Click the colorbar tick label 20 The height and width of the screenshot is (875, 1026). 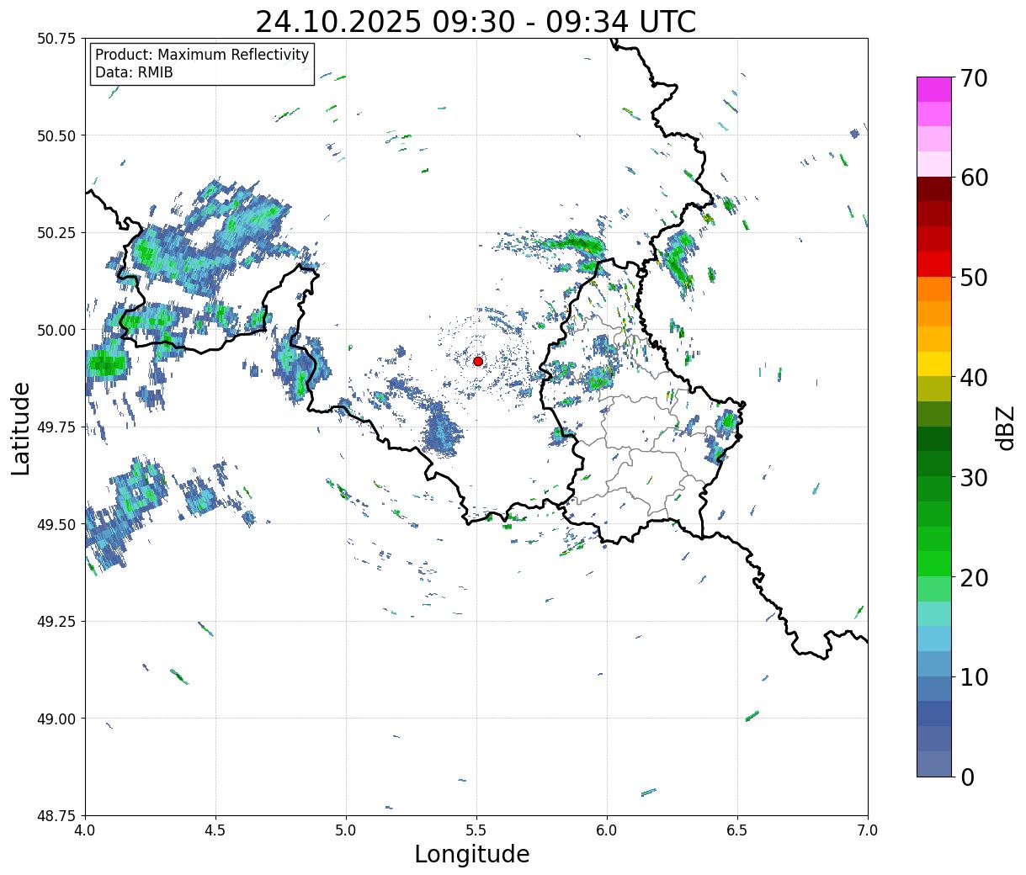coord(974,578)
